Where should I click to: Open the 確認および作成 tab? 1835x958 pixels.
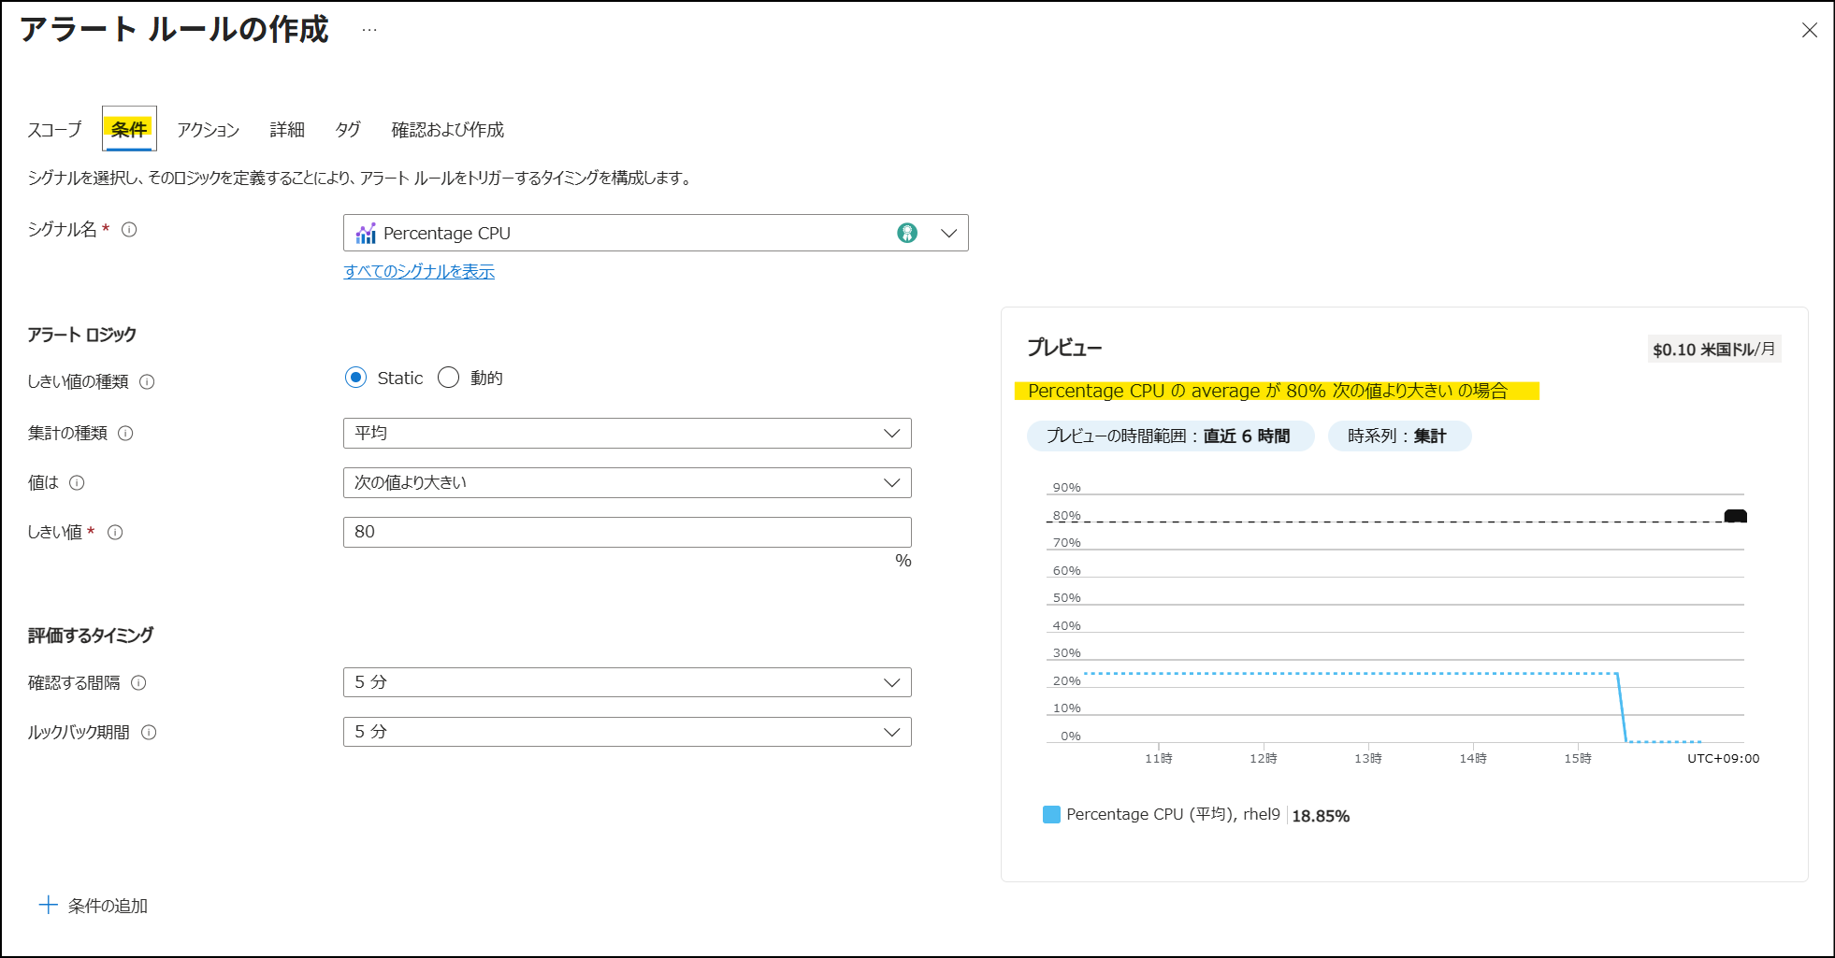point(447,129)
